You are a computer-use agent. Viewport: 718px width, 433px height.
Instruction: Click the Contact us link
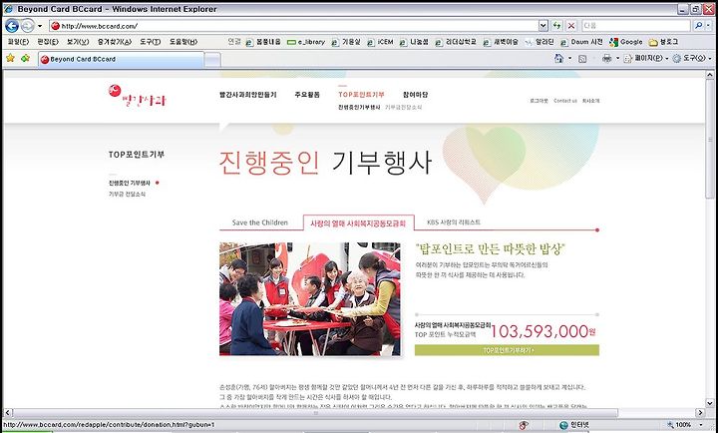[565, 101]
